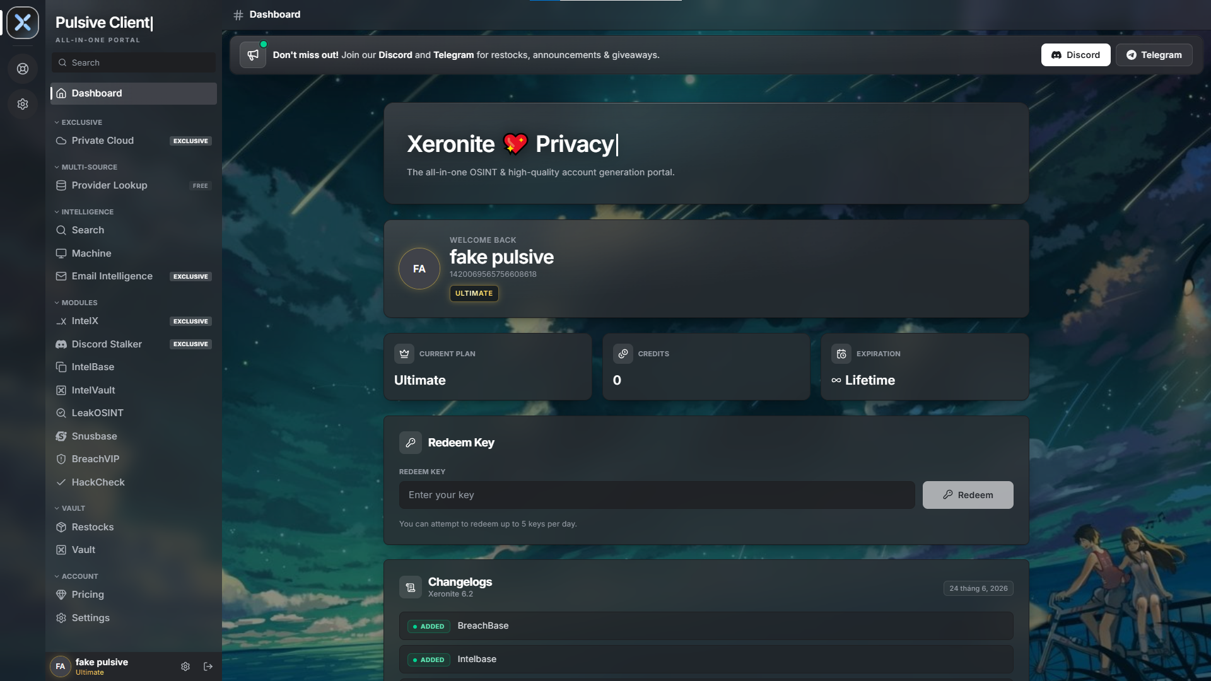The height and width of the screenshot is (681, 1211).
Task: Click the Discord Stalker icon
Action: (61, 344)
